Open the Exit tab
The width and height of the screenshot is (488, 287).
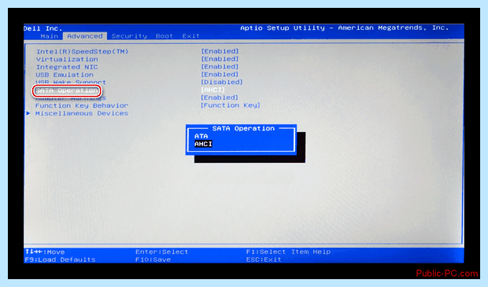point(190,36)
